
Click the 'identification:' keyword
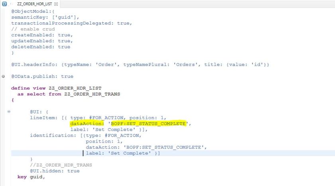[x=53, y=136]
